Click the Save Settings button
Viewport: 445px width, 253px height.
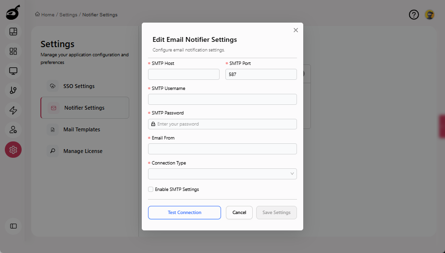coord(276,213)
